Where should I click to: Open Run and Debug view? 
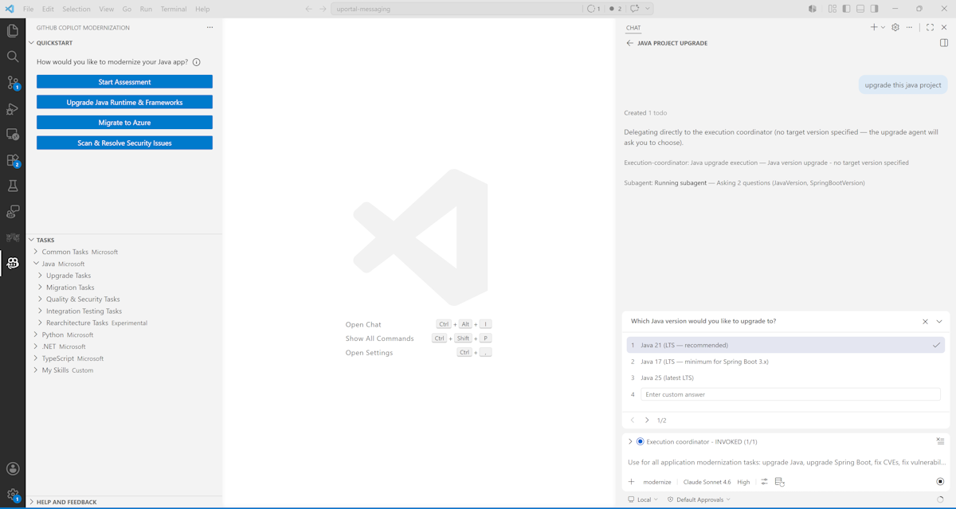tap(13, 108)
